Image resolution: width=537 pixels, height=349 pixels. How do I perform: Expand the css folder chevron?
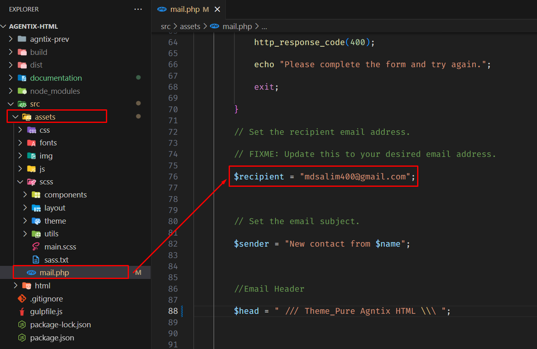[20, 130]
